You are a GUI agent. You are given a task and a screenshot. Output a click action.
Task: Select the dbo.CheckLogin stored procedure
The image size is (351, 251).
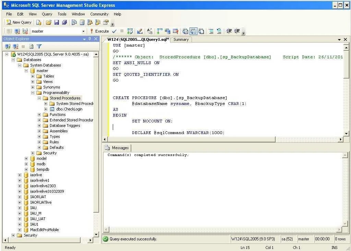coord(69,109)
